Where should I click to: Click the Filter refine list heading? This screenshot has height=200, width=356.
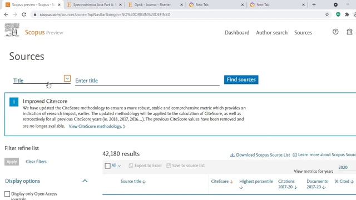click(22, 148)
